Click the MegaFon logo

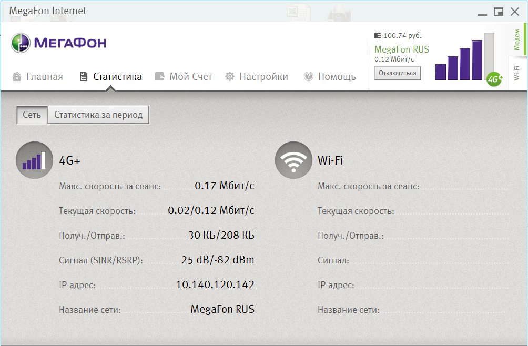(58, 43)
